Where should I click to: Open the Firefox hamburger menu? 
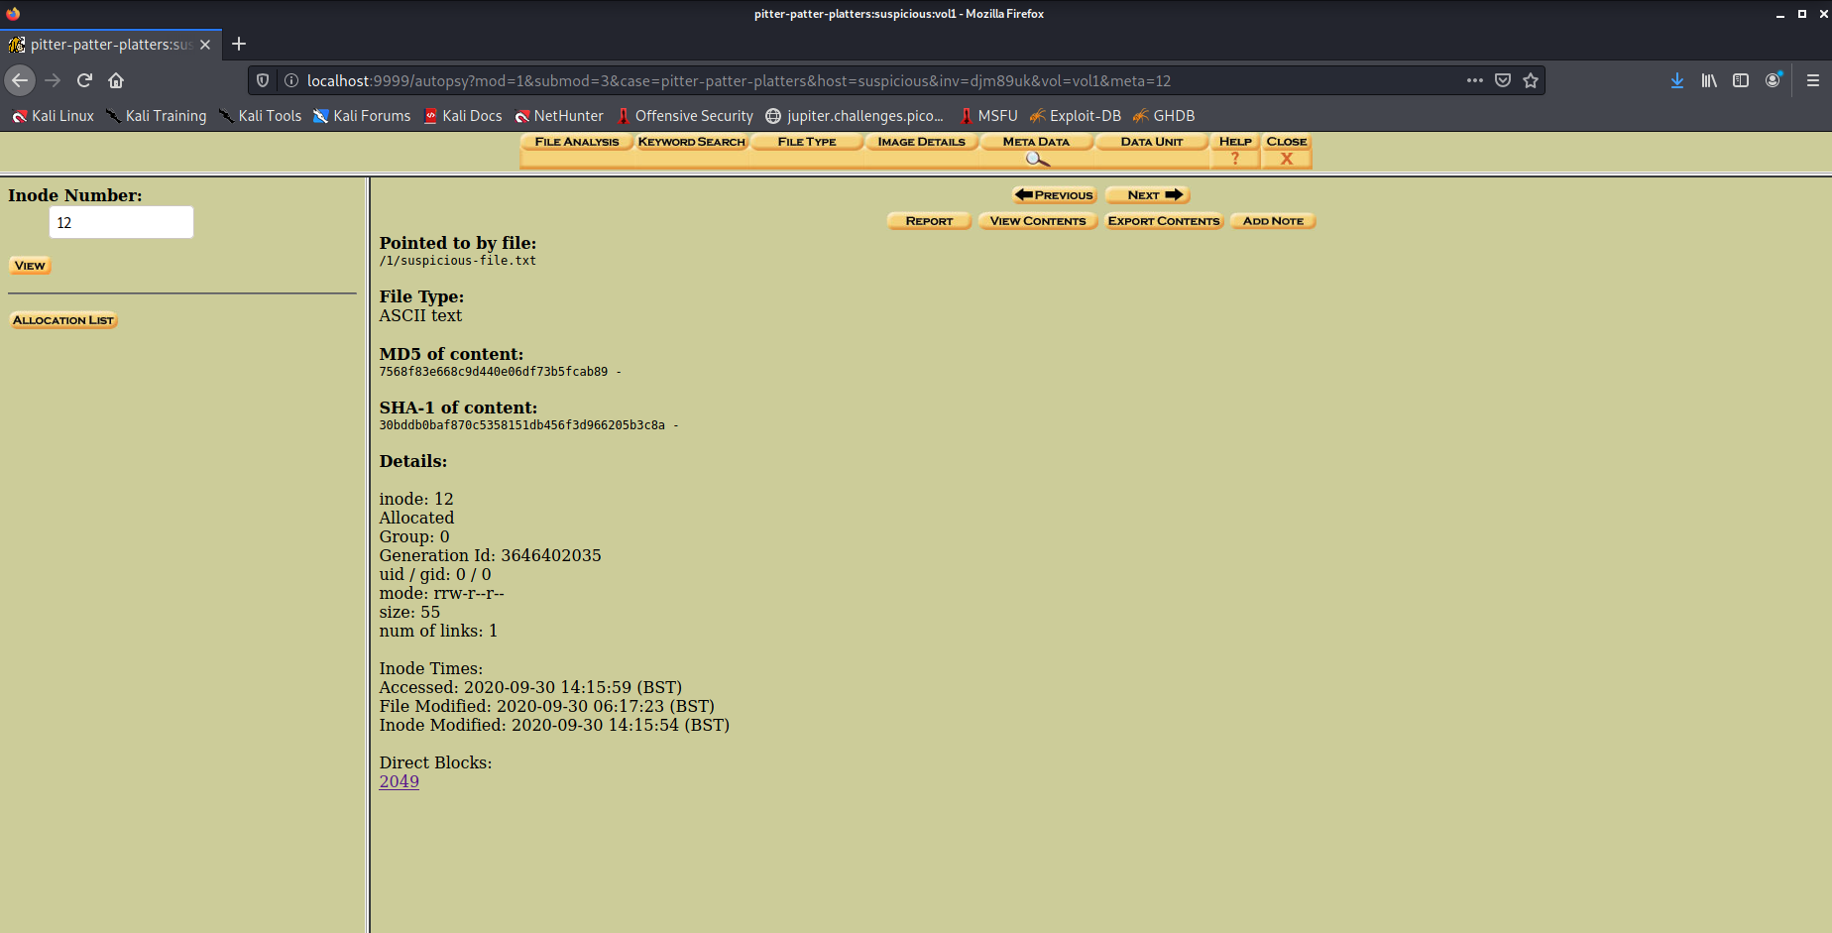pyautogui.click(x=1813, y=80)
